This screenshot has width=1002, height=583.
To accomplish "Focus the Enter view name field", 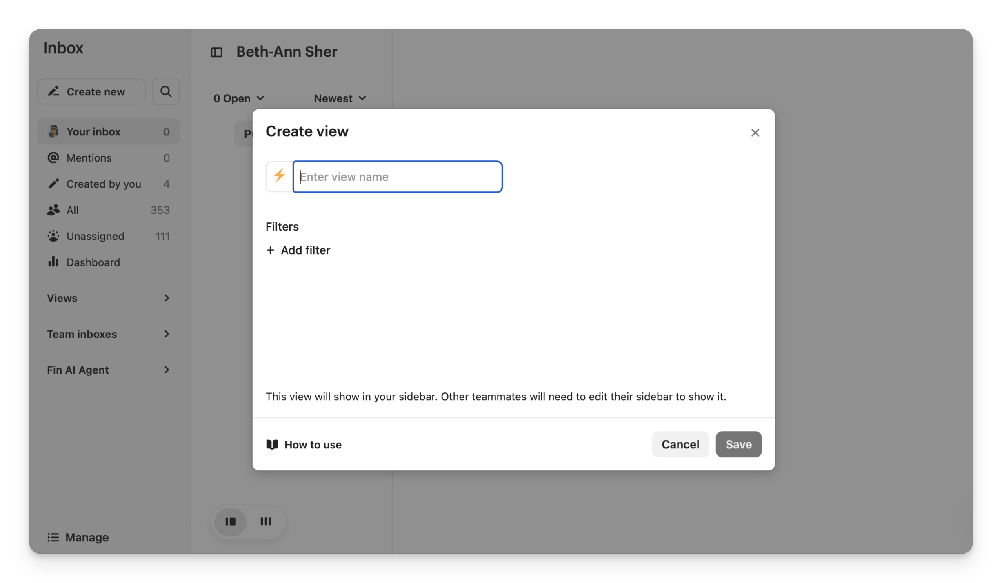I will (398, 177).
